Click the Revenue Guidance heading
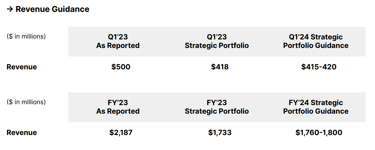The image size is (375, 150). pyautogui.click(x=52, y=9)
